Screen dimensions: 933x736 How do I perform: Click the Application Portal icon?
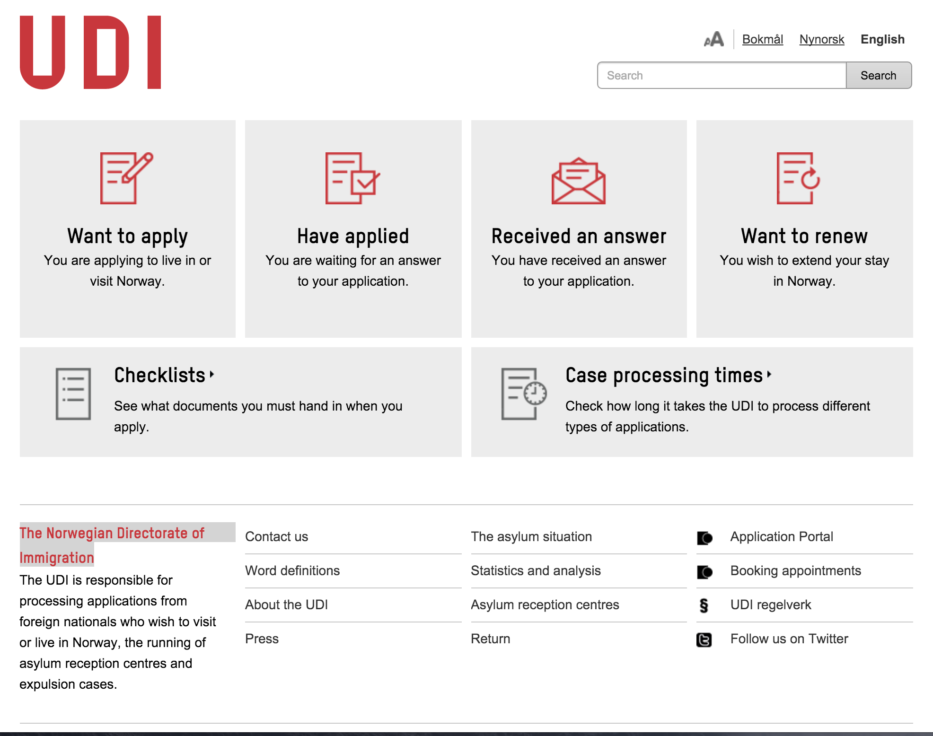pos(704,538)
